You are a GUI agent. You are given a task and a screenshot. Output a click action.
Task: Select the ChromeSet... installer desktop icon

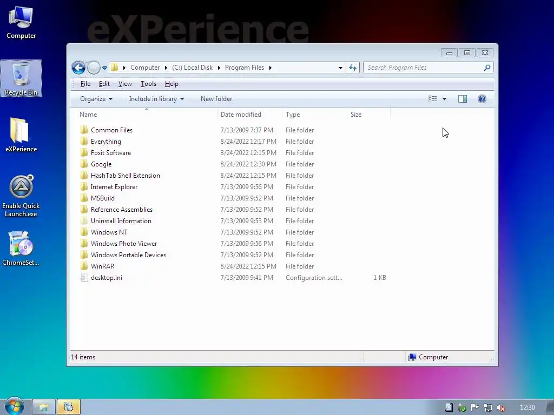(21, 248)
